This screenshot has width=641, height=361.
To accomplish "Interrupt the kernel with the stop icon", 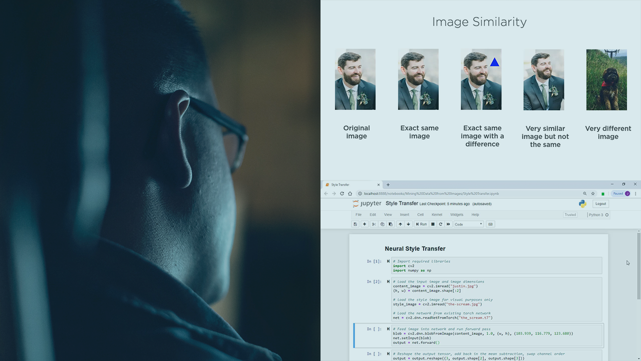I will tap(433, 224).
